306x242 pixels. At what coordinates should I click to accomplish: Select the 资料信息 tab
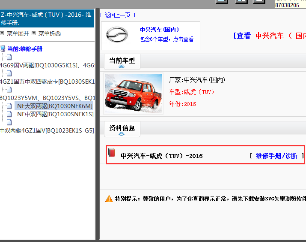122,129
